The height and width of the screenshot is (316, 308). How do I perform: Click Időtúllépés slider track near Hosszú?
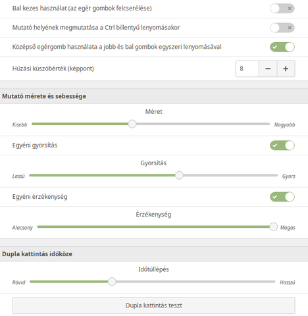tap(269, 282)
